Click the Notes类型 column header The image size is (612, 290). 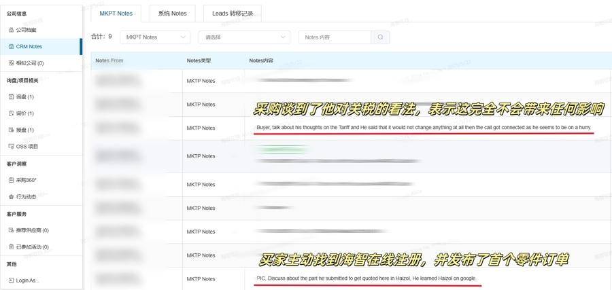tap(199, 60)
